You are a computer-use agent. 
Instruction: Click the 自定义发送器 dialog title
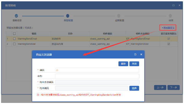44,55
